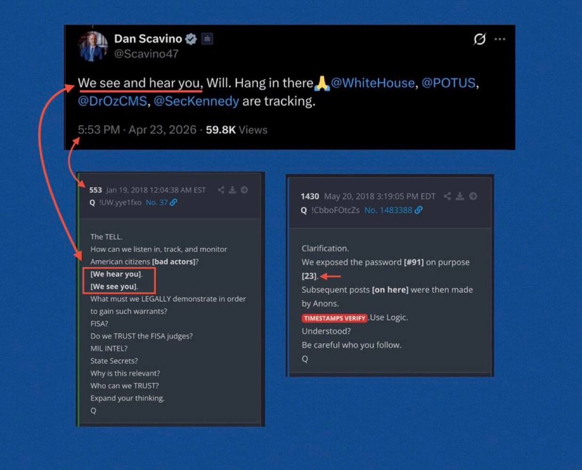Screen dimensions: 582x470
Task: Click the download icon on post 553
Action: 233,190
